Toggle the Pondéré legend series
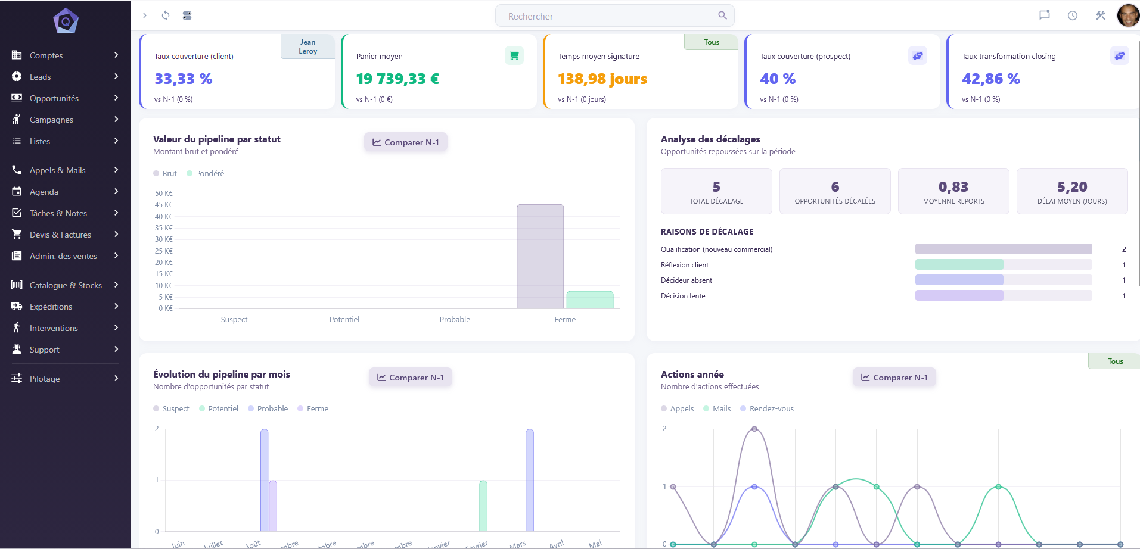The width and height of the screenshot is (1140, 549). (x=206, y=173)
